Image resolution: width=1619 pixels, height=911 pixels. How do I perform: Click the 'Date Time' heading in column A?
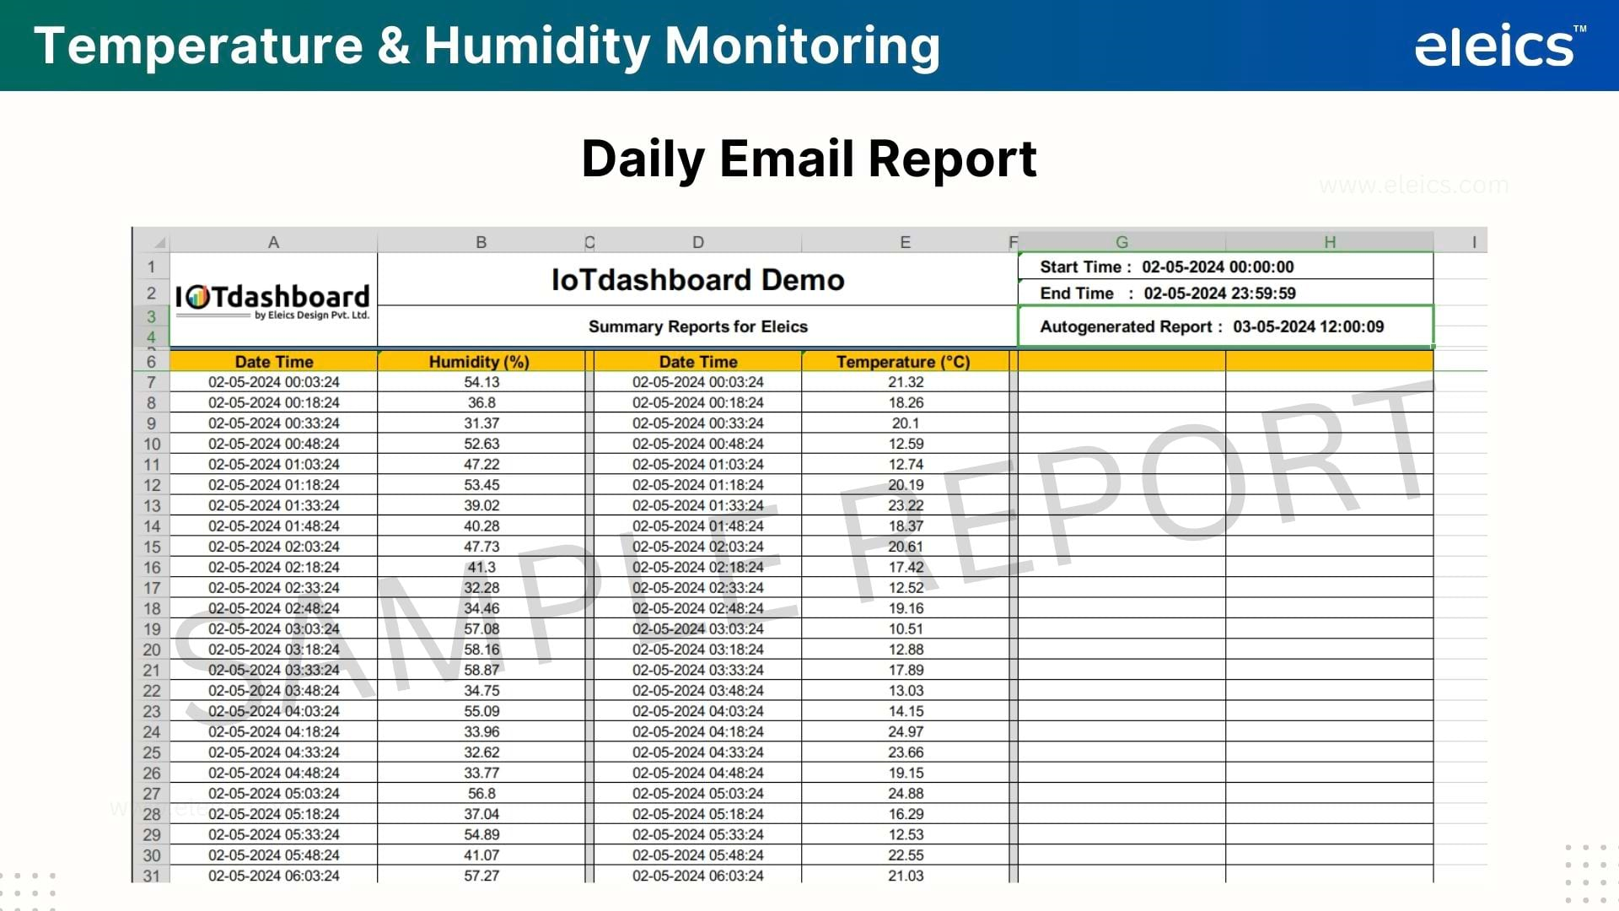274,362
